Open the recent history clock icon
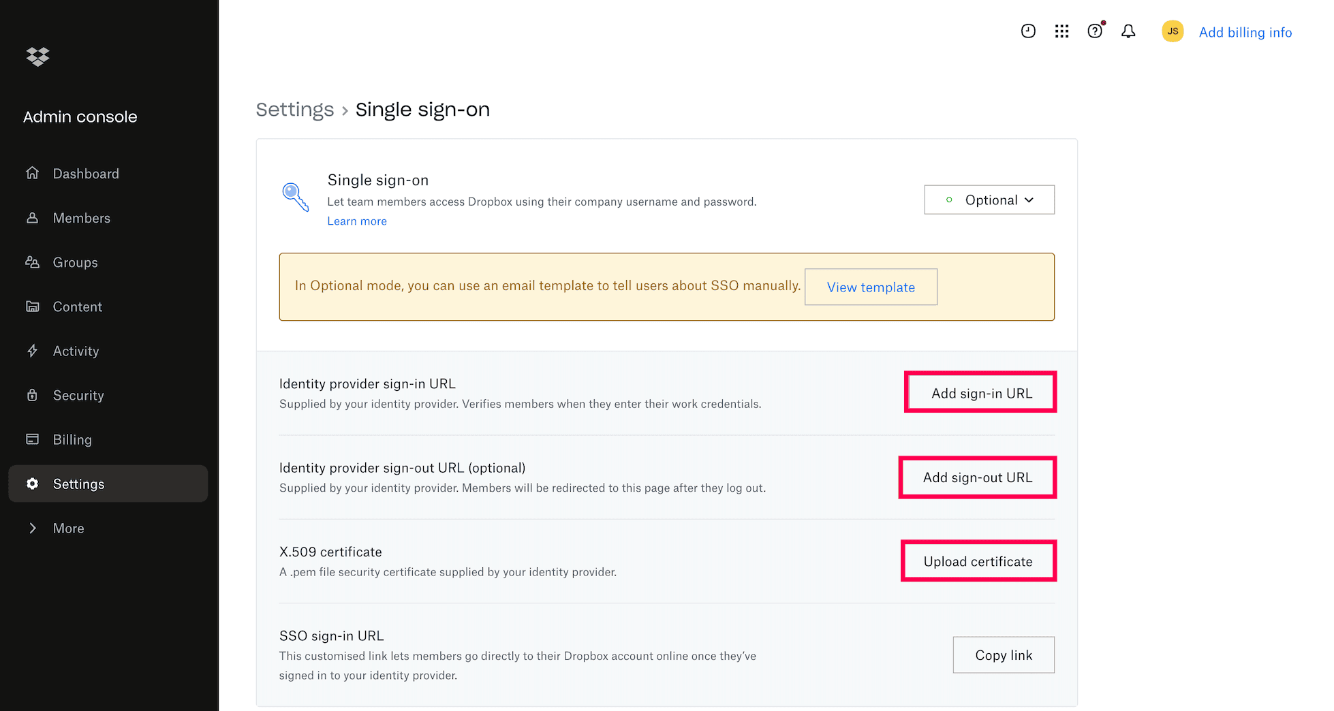Screen dimensions: 1334x711 1028,31
